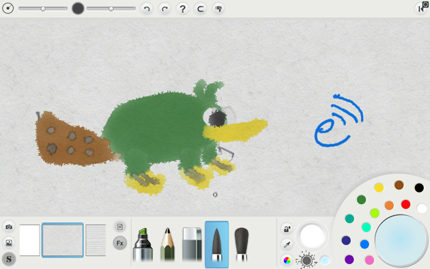Viewport: 430px width, 269px height.
Task: Pick the eraser tool
Action: 192,244
